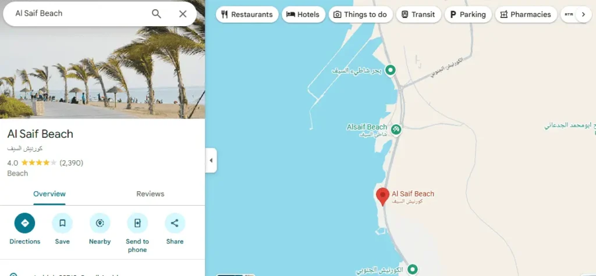Select the Alsaif Beach green marker
Viewport: 596px width, 276px height.
396,130
